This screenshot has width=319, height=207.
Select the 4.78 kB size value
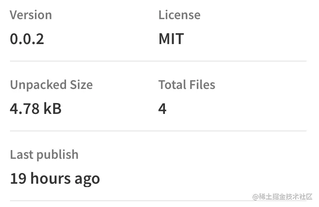36,109
